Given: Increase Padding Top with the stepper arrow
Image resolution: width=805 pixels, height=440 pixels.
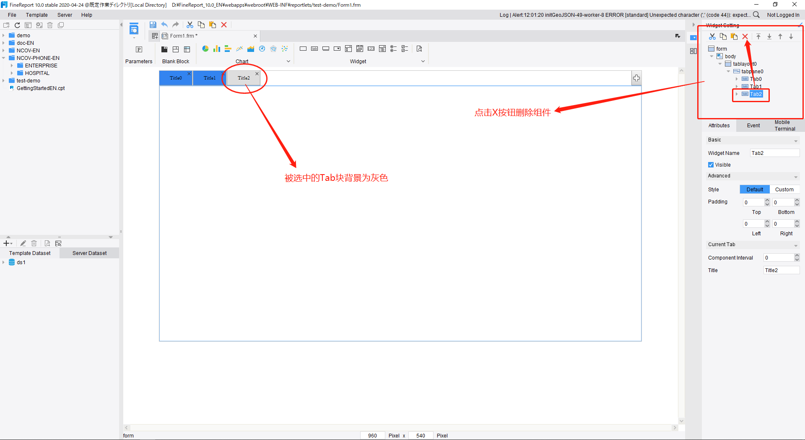Looking at the screenshot, I should coord(768,200).
